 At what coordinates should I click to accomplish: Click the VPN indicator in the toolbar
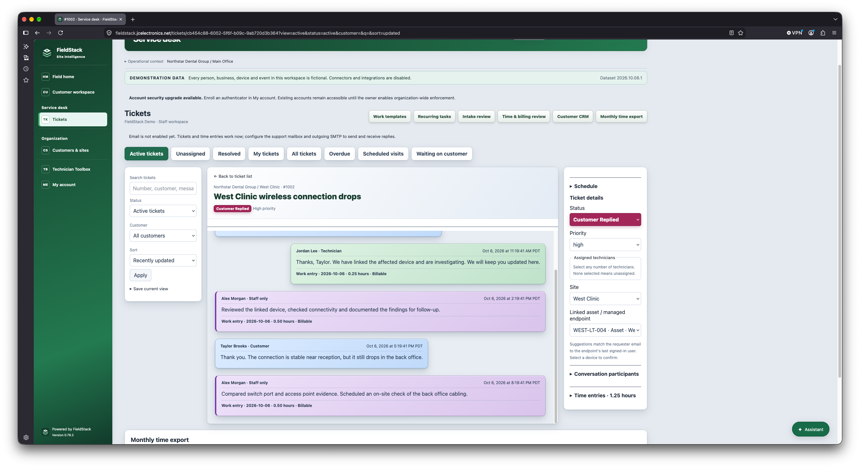pyautogui.click(x=794, y=33)
